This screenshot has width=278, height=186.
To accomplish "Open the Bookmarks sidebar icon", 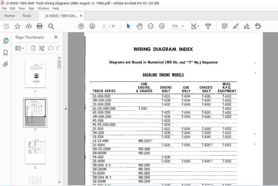I will tap(6, 52).
